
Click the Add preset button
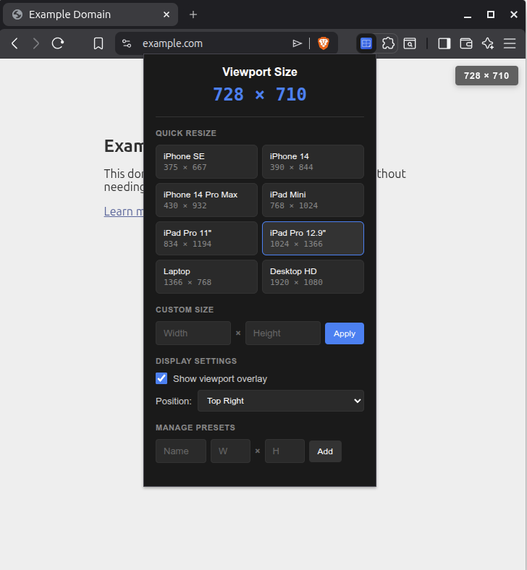coord(325,451)
